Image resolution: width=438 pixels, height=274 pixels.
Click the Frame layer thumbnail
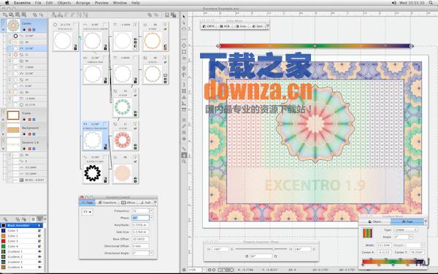click(x=13, y=115)
